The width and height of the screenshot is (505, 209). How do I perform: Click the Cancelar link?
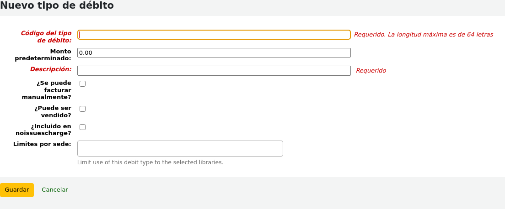[x=55, y=190]
